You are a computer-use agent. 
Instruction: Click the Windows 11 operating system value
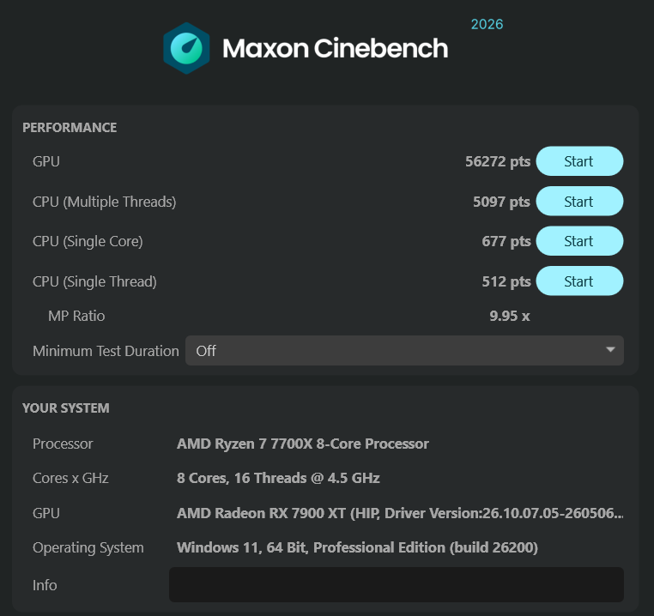357,547
